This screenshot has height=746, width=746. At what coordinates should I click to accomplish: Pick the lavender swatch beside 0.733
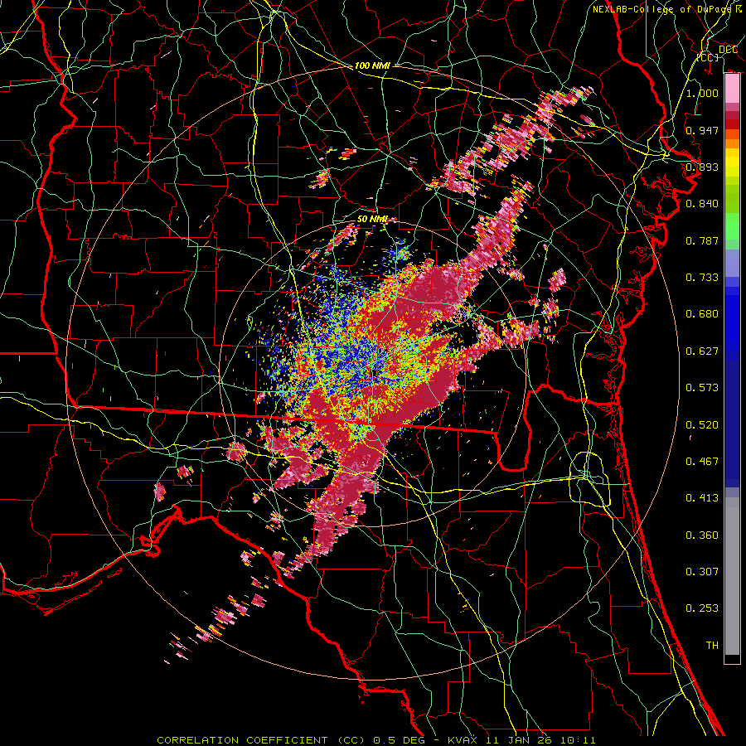click(732, 263)
